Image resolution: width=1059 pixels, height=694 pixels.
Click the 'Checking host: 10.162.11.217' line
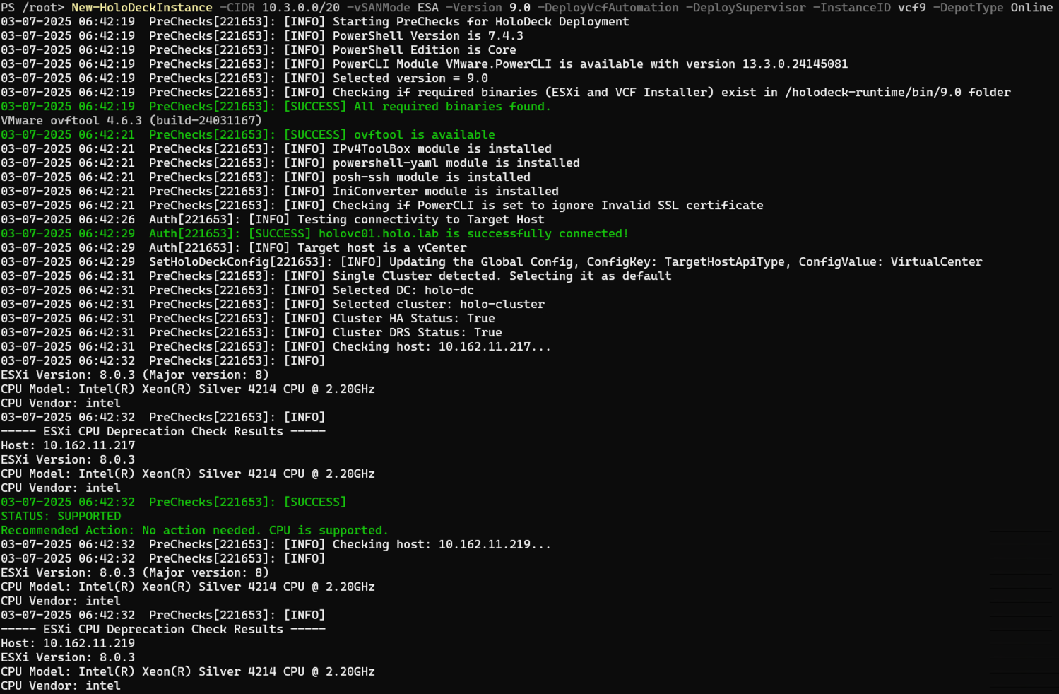click(x=442, y=347)
